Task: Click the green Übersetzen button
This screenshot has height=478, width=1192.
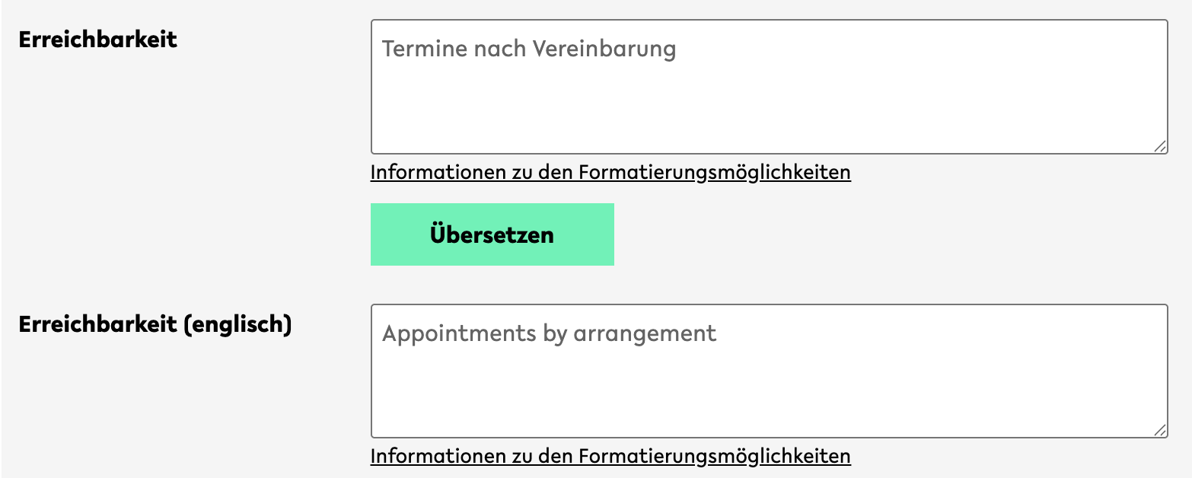Action: point(492,234)
